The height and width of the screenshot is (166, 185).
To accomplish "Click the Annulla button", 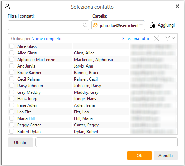I will (x=165, y=156).
